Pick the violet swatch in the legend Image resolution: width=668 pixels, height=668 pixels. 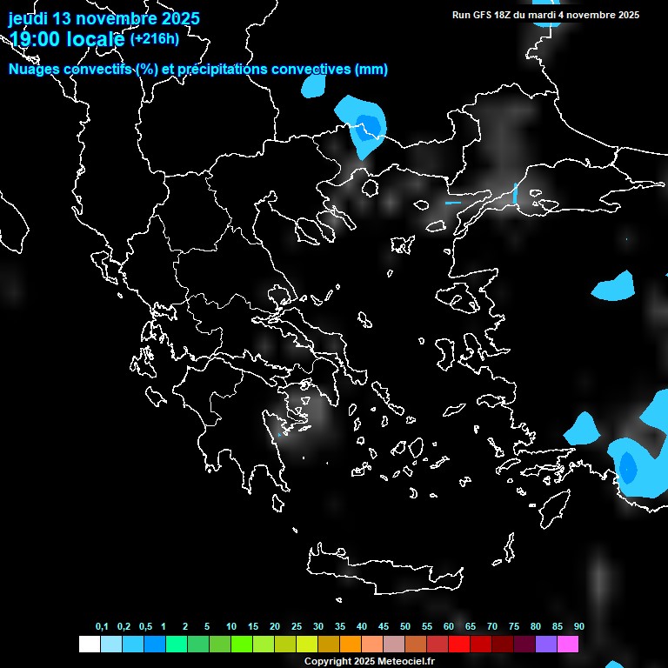pyautogui.click(x=546, y=645)
